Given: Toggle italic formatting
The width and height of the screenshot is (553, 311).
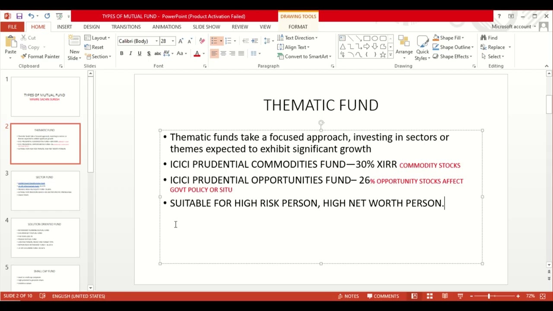Looking at the screenshot, I should pos(130,54).
